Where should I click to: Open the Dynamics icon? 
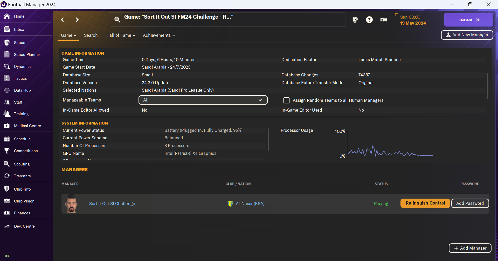pos(7,66)
